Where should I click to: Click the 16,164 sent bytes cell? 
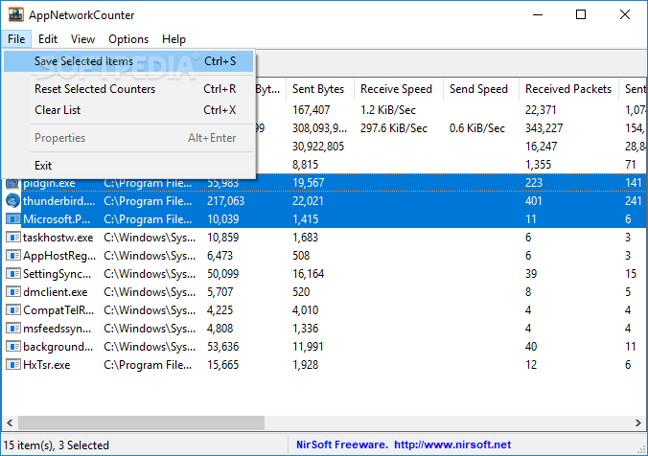(x=308, y=273)
